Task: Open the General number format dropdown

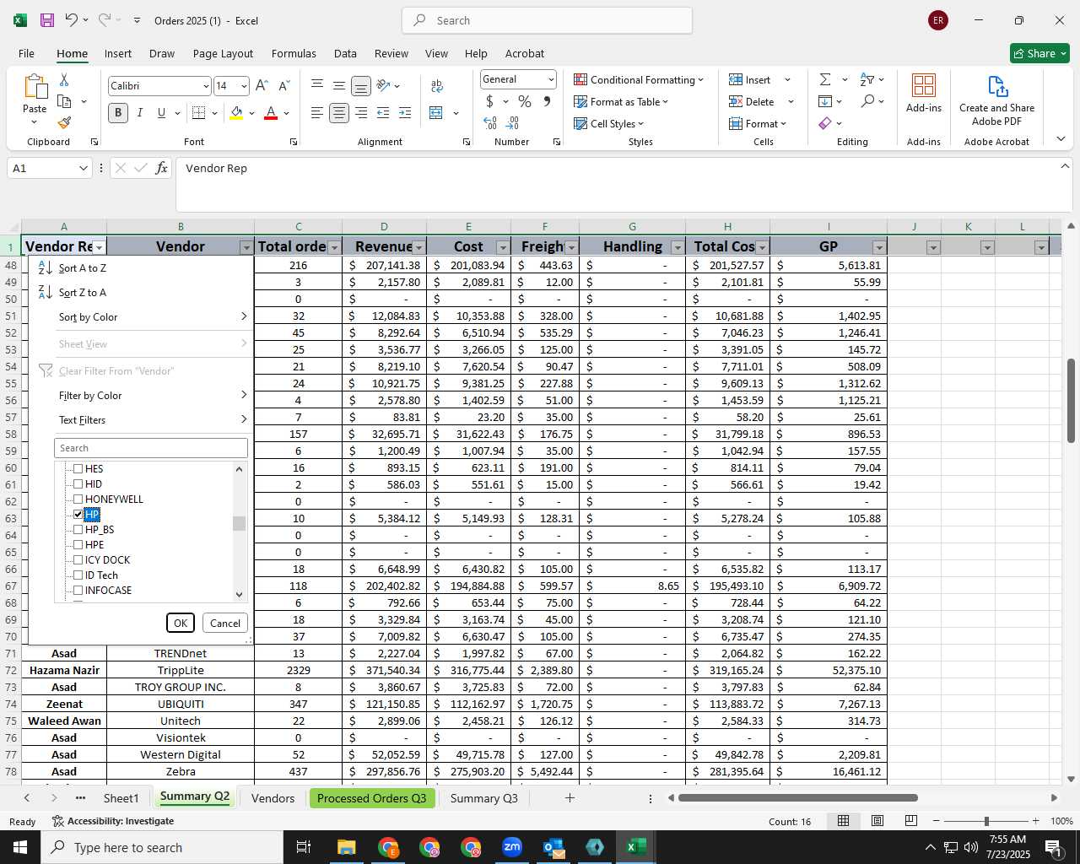Action: coord(551,79)
